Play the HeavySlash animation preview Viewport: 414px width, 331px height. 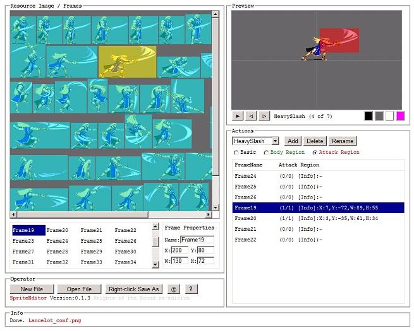[238, 116]
